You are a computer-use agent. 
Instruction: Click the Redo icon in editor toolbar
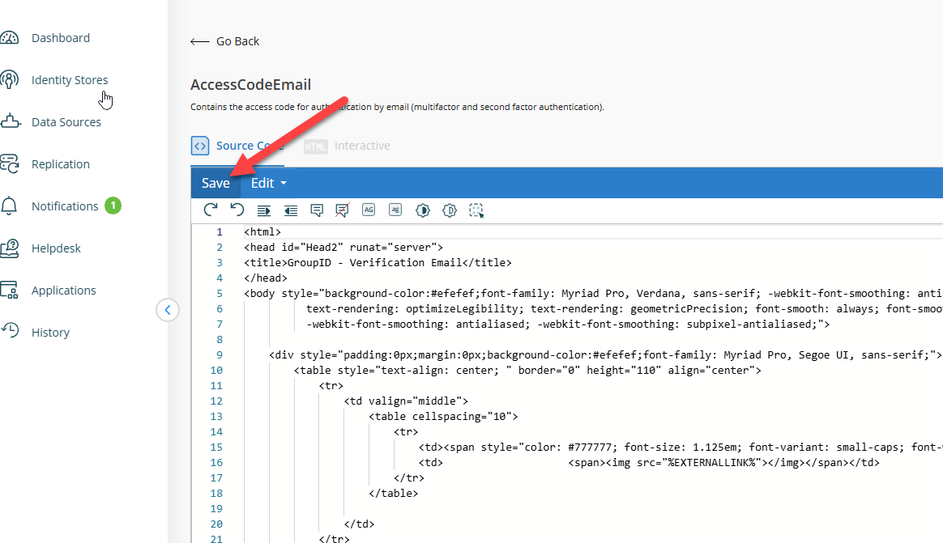211,210
